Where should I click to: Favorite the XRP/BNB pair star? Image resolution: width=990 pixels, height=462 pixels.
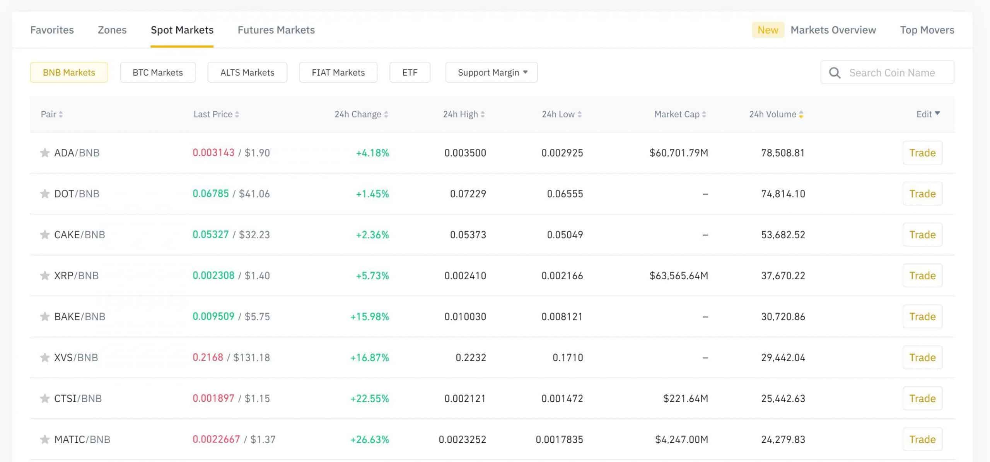point(45,275)
